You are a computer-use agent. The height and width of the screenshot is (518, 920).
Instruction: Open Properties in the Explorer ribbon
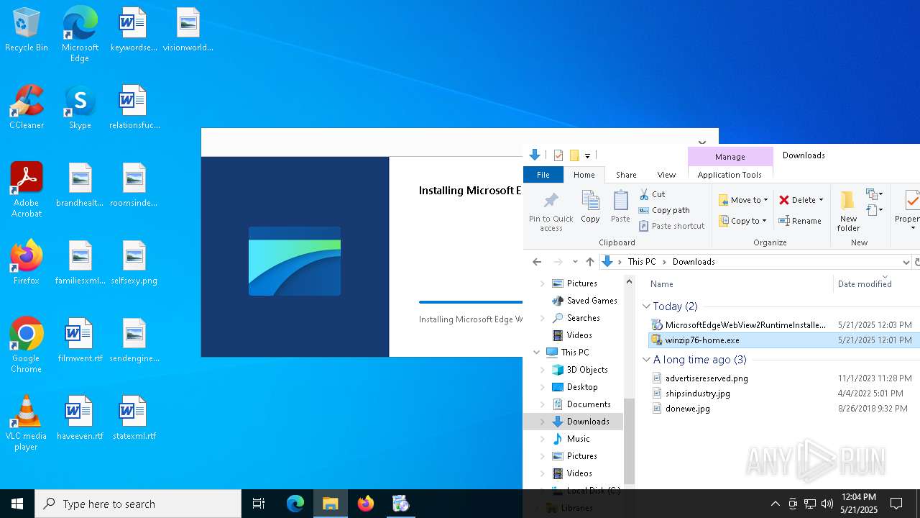click(910, 210)
